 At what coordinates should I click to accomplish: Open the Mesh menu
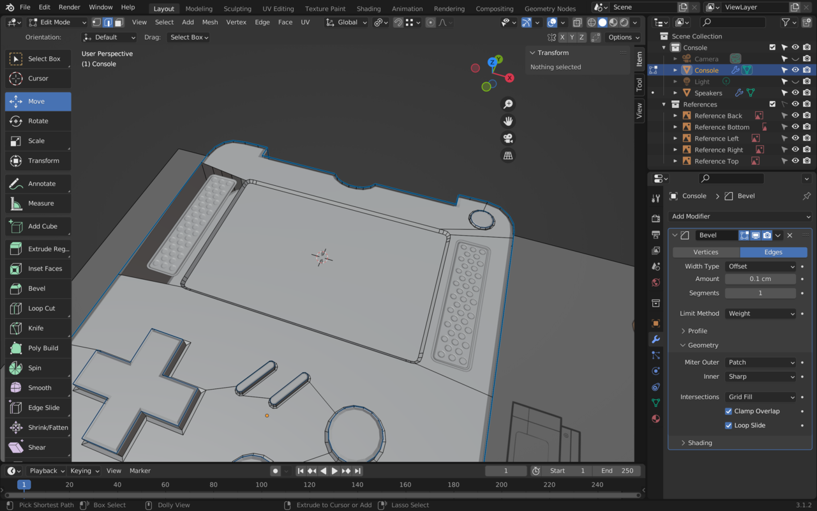[209, 22]
